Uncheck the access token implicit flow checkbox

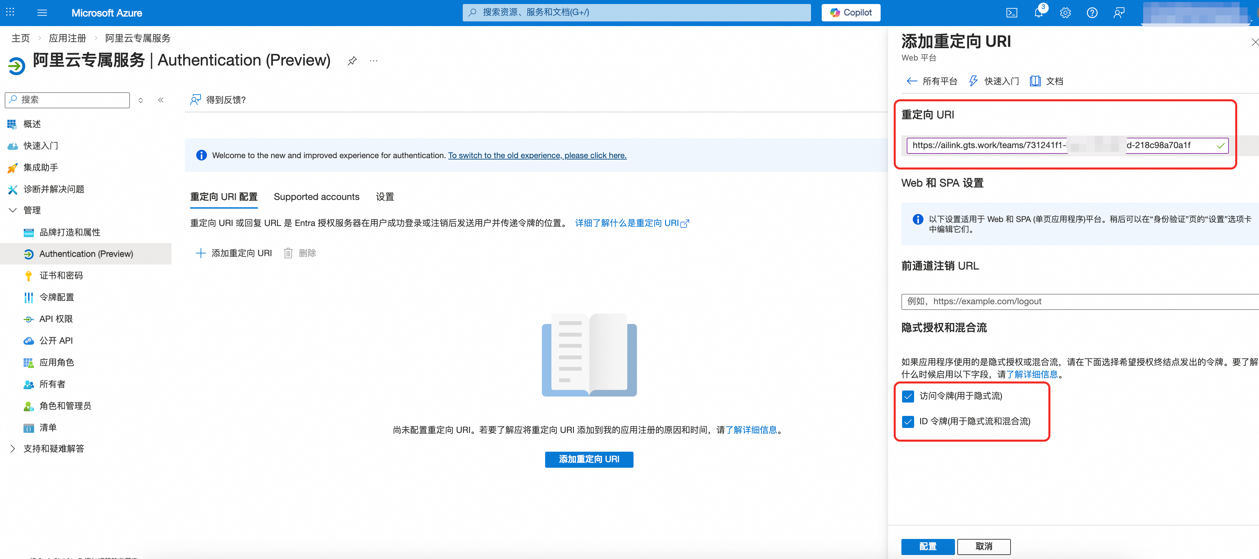click(x=908, y=396)
